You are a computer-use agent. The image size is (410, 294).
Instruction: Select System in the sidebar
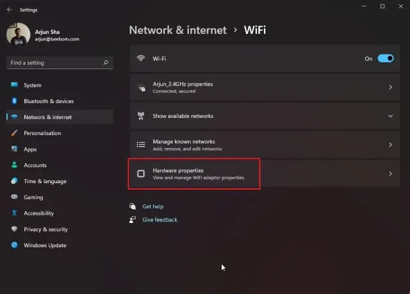(33, 85)
